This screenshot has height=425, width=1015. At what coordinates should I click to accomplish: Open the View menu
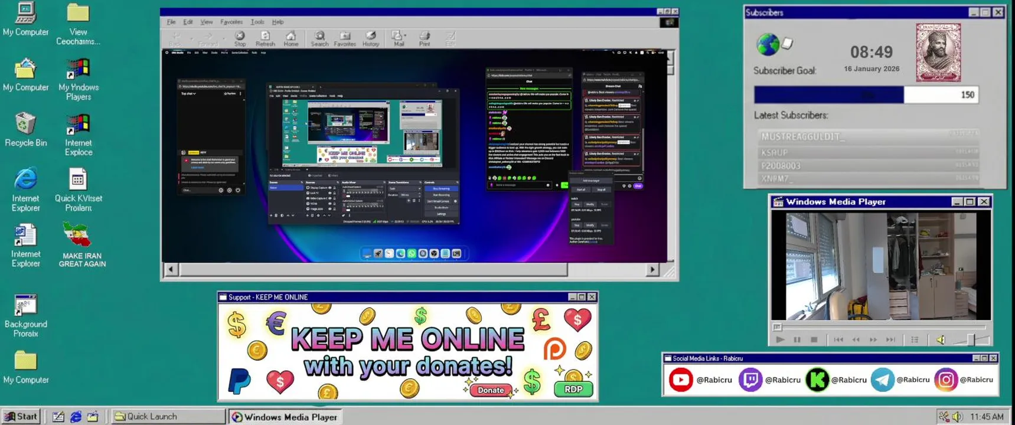click(206, 22)
